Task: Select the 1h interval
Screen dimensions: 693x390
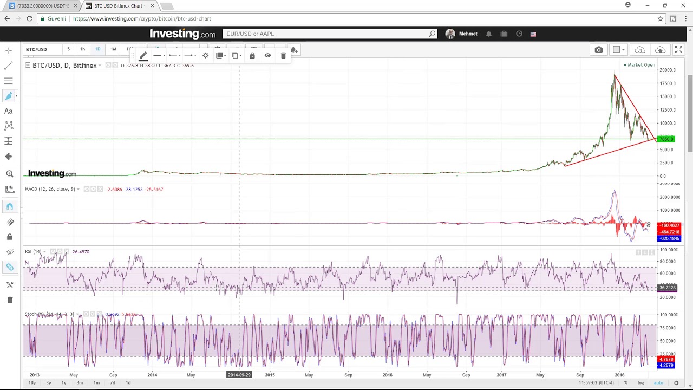Action: (82, 49)
